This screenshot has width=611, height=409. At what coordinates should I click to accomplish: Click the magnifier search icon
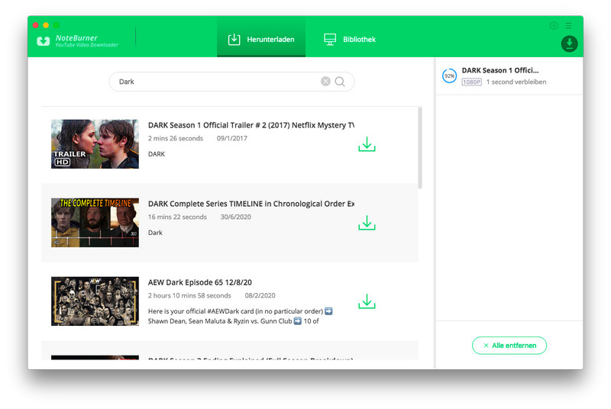[x=340, y=82]
